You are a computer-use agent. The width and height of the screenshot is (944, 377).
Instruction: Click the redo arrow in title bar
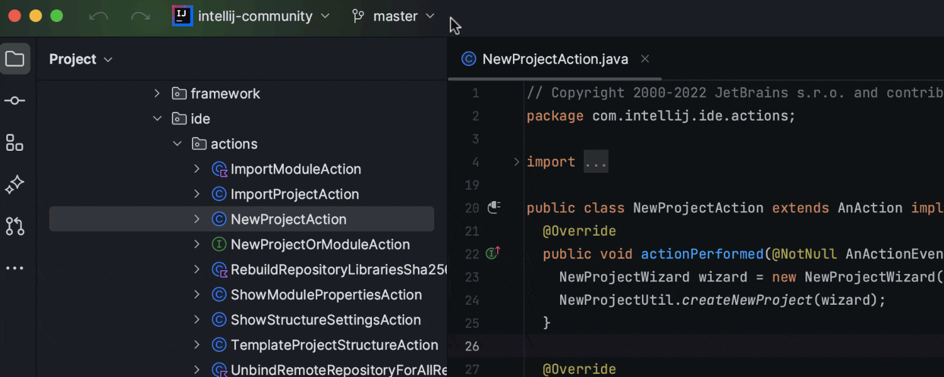point(140,16)
